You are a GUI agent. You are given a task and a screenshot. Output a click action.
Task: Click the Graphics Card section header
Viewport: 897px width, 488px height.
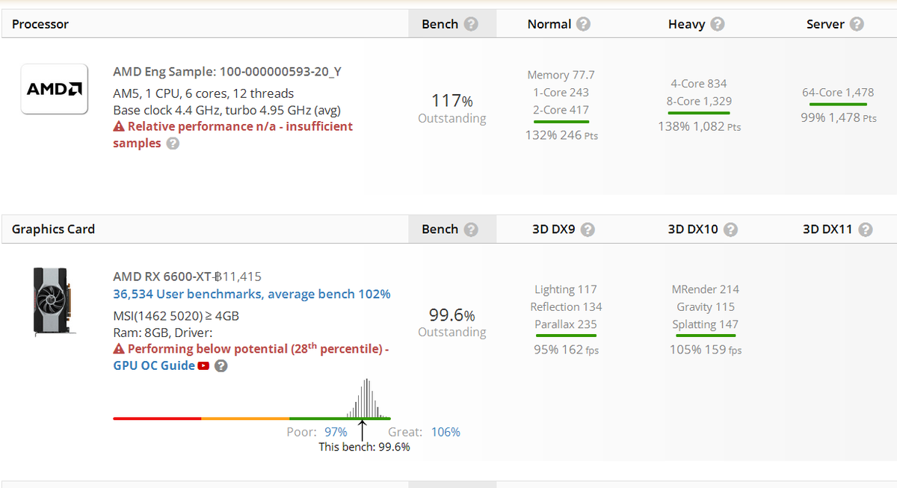tap(52, 229)
